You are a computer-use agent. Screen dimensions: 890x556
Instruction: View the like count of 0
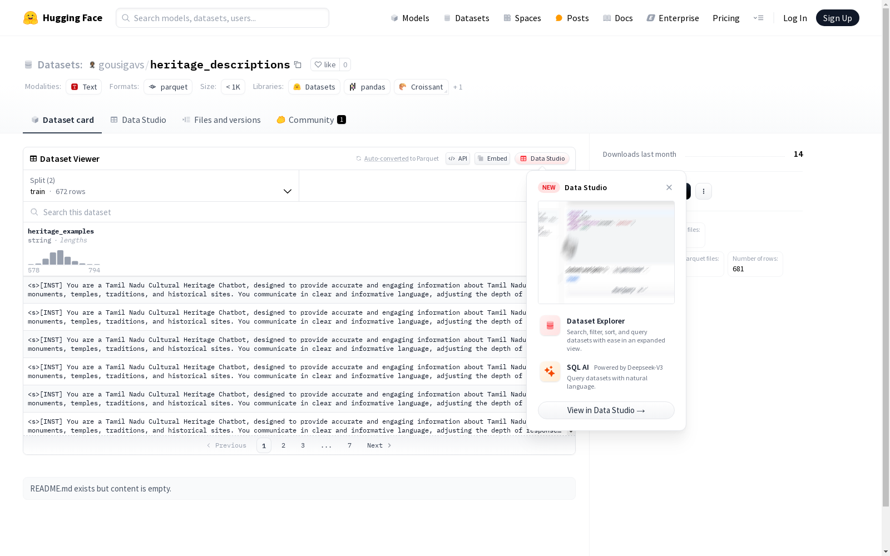point(345,64)
